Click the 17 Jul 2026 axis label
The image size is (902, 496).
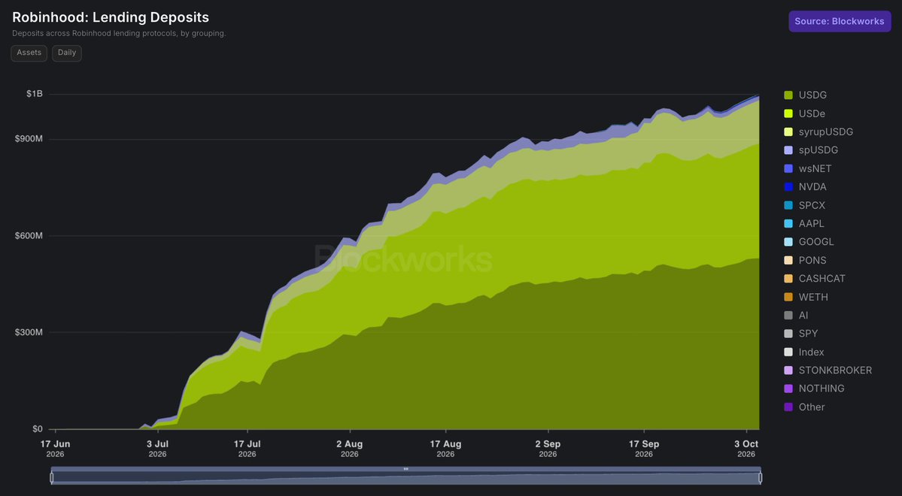248,449
